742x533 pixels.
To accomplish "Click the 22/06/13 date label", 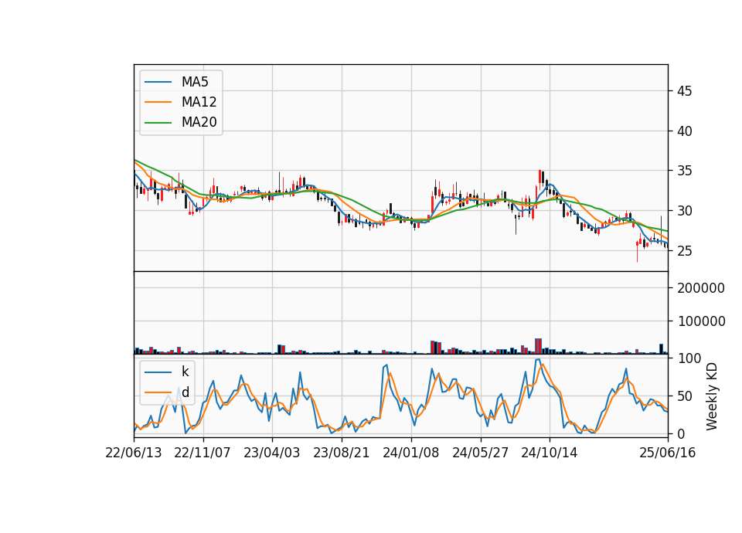I will [134, 453].
